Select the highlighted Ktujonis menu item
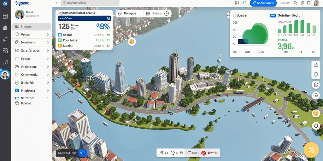The image size is (323, 161). point(31,26)
